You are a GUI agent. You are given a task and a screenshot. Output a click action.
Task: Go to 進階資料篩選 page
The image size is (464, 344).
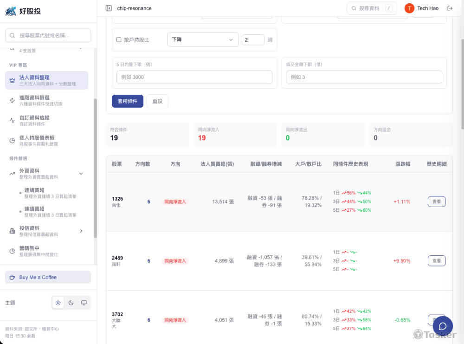[46, 100]
